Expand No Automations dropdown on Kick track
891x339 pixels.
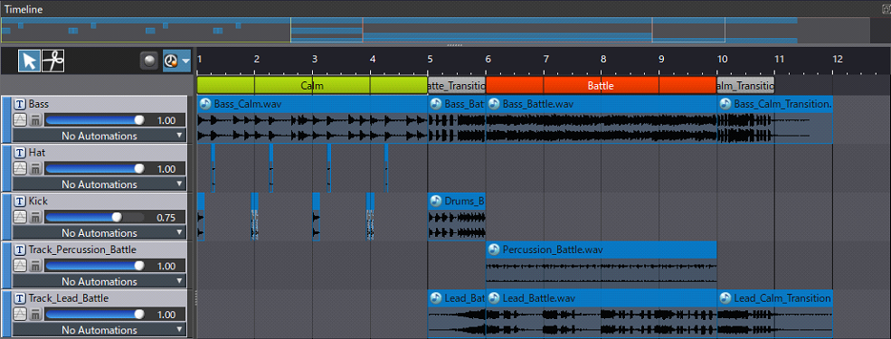pos(100,233)
